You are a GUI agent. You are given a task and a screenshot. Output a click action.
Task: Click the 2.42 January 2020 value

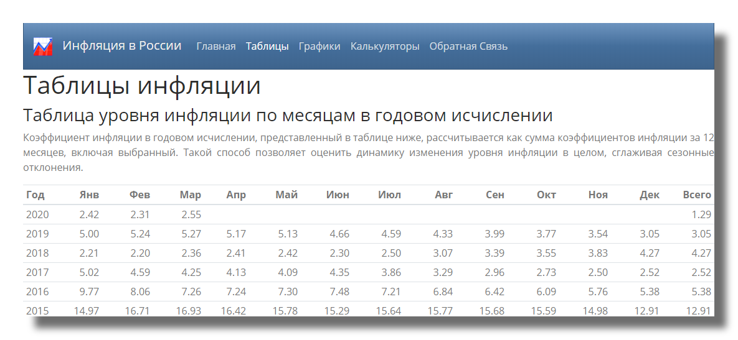[x=90, y=214]
